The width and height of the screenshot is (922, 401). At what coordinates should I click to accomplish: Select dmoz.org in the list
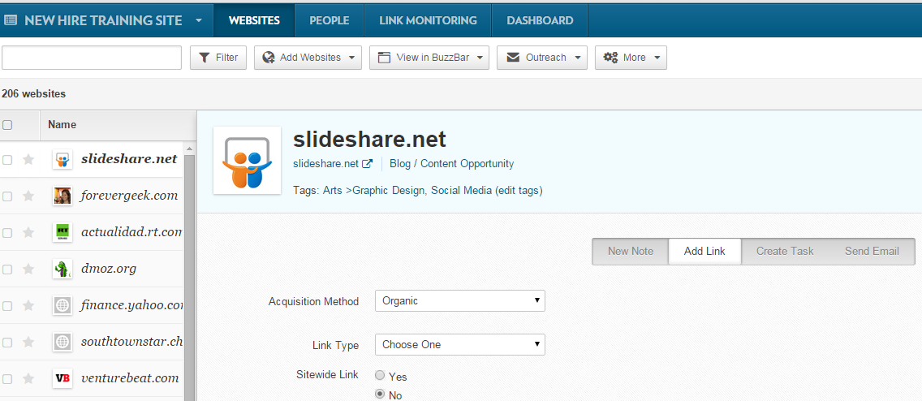tap(109, 269)
